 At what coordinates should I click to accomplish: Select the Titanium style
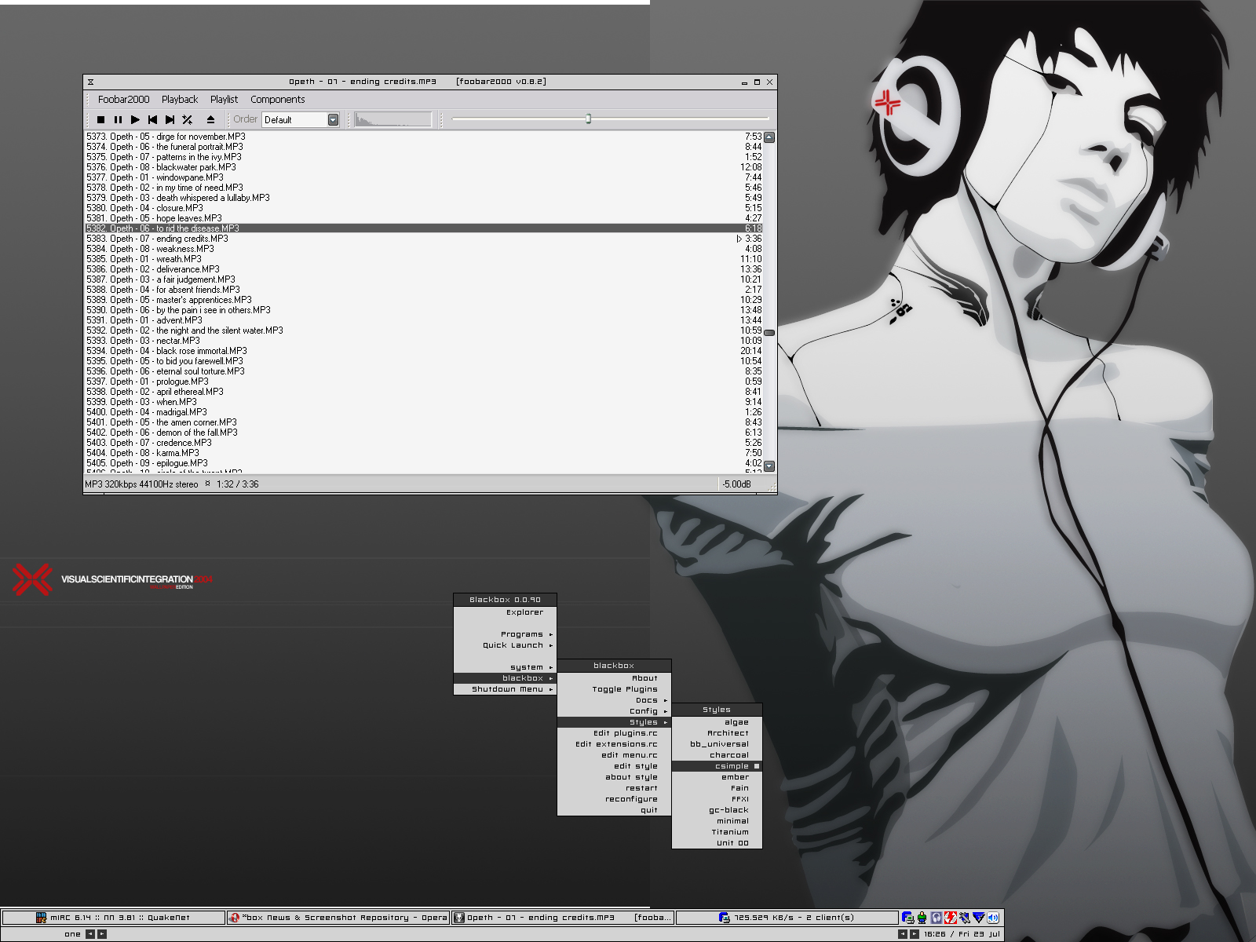pyautogui.click(x=717, y=832)
